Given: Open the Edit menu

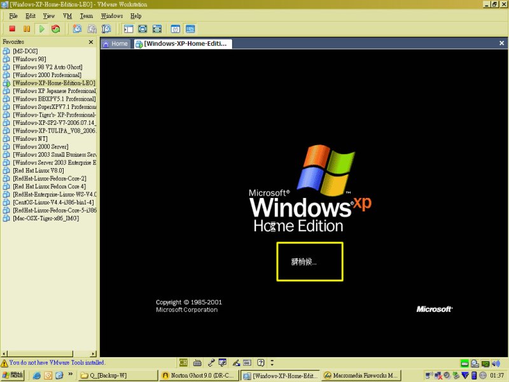Looking at the screenshot, I should tap(31, 16).
